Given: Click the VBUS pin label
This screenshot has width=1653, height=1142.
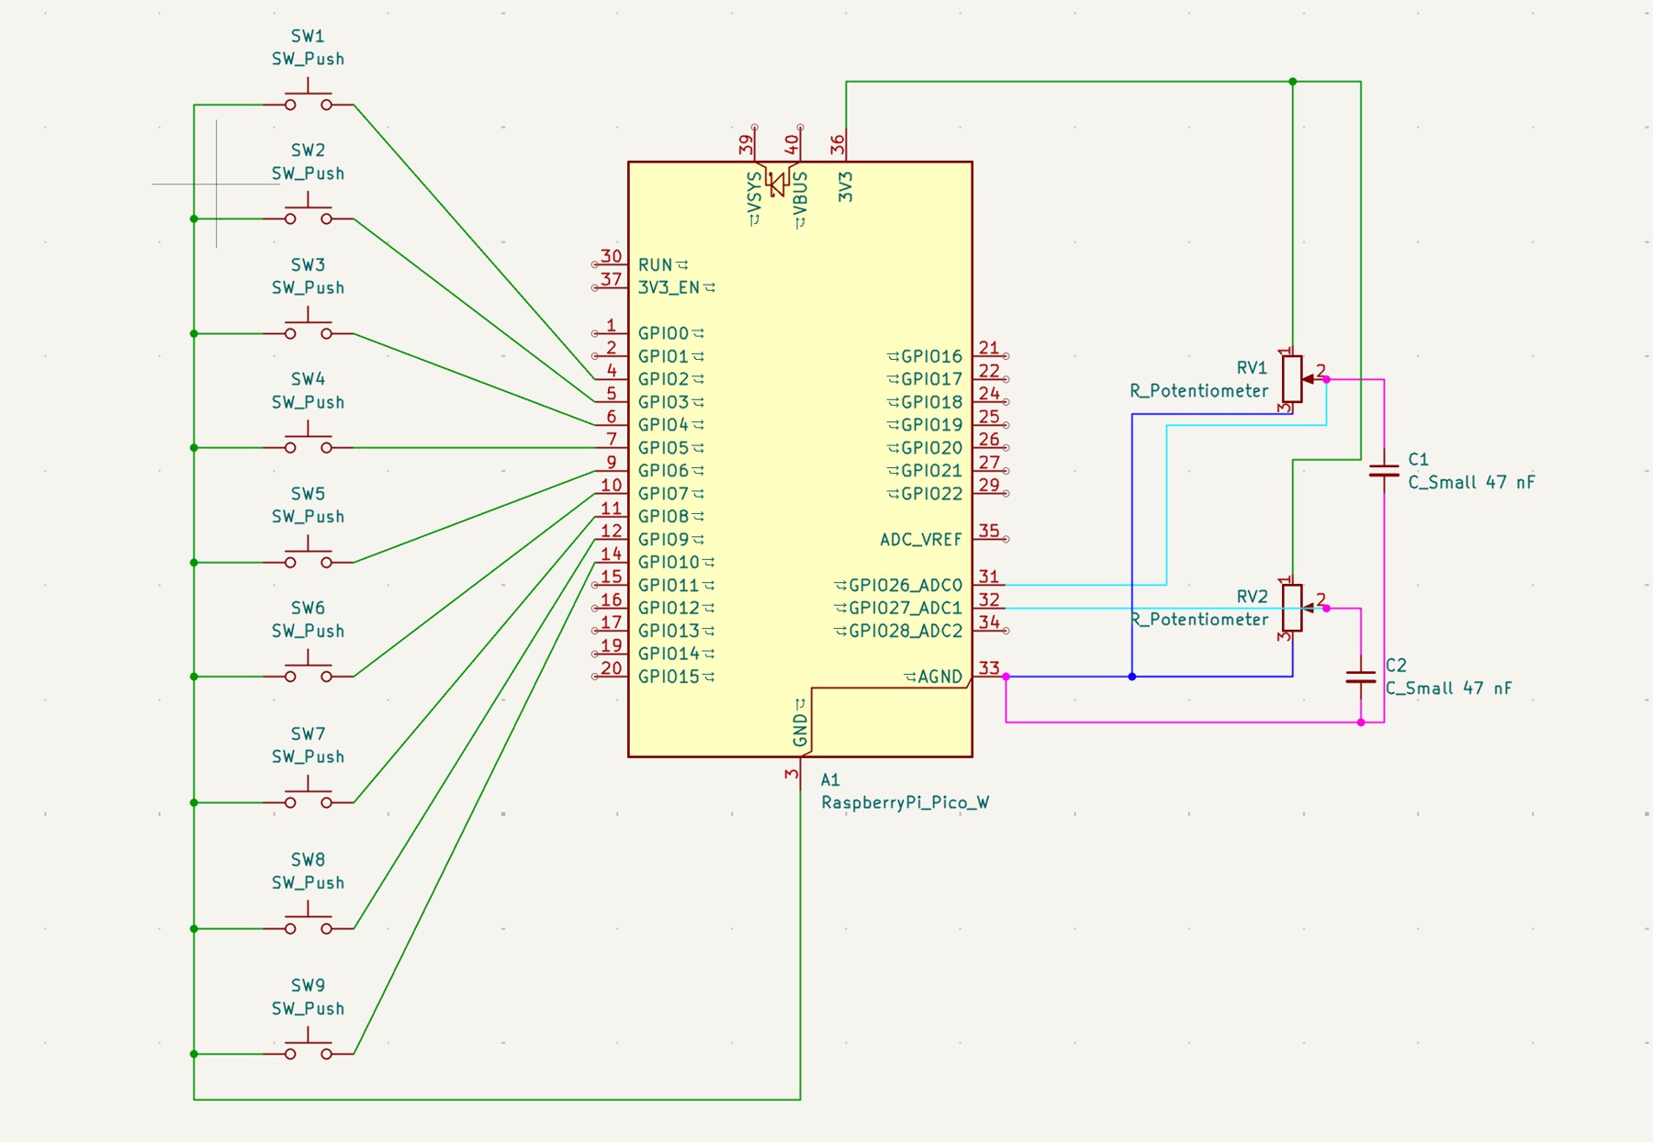Looking at the screenshot, I should pyautogui.click(x=801, y=193).
